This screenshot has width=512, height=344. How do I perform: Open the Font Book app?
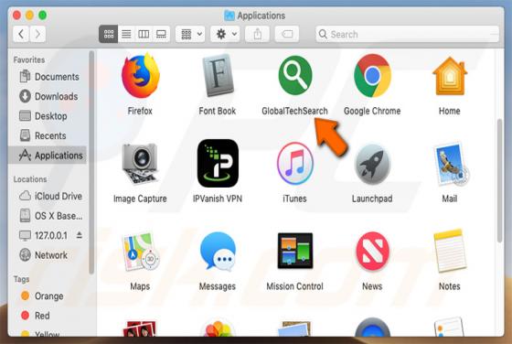pyautogui.click(x=218, y=76)
